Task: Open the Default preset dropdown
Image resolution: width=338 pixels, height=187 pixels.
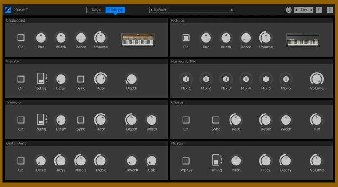Action: click(191, 10)
